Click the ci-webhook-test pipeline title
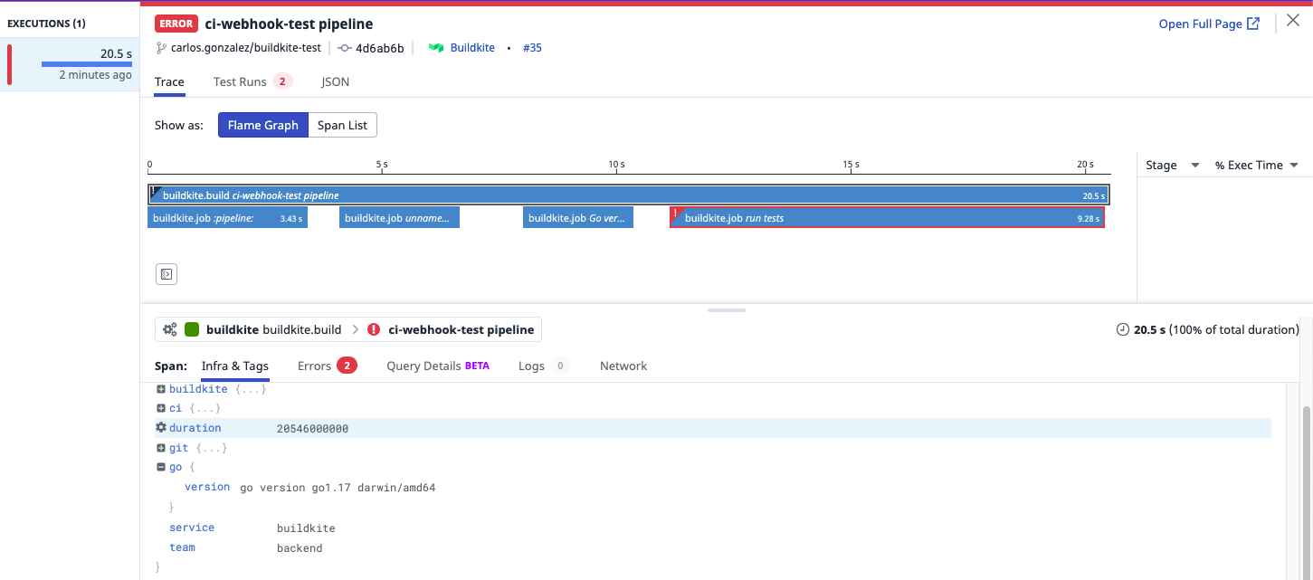1313x580 pixels. (x=289, y=24)
